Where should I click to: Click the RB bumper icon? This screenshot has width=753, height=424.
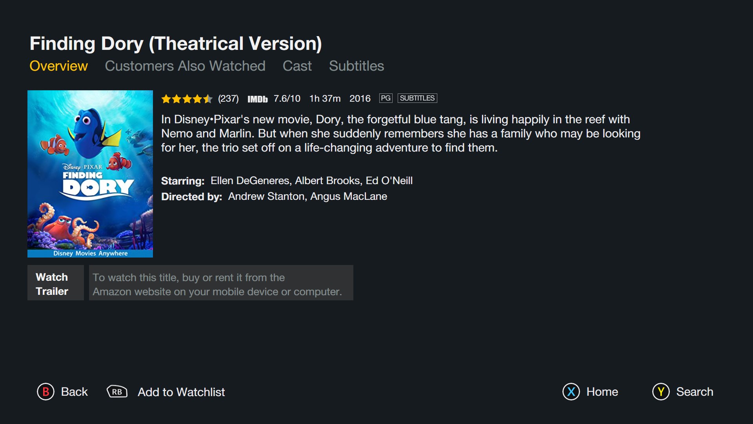(117, 392)
